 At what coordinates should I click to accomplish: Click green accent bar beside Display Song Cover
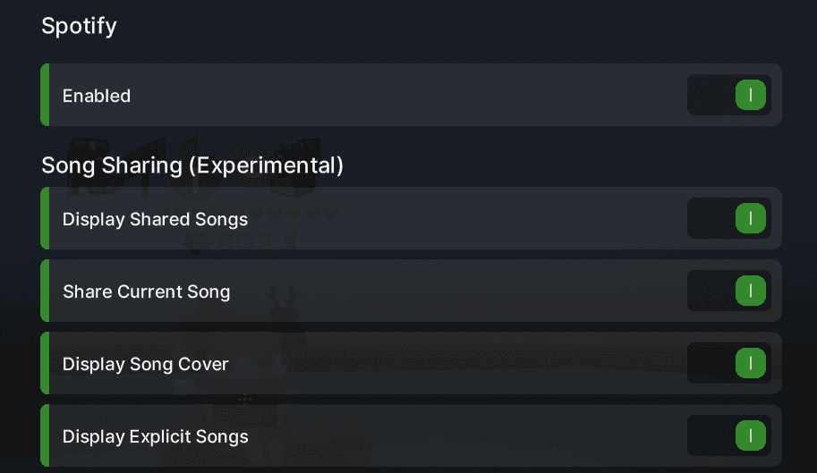click(x=45, y=363)
